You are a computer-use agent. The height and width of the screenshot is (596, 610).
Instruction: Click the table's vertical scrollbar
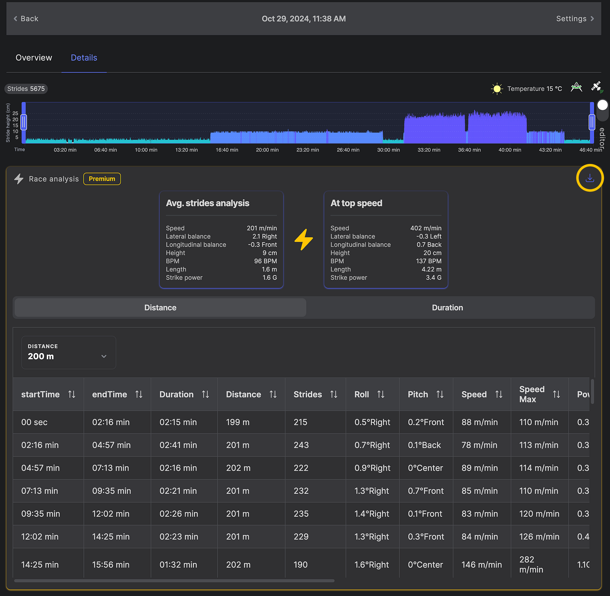tap(593, 391)
